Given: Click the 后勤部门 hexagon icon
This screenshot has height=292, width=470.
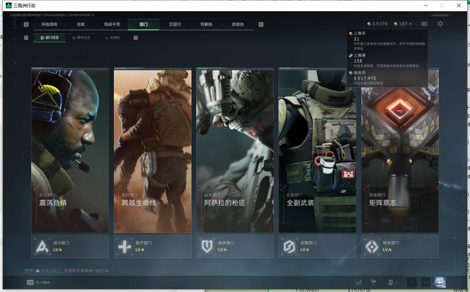Looking at the screenshot, I should (289, 247).
